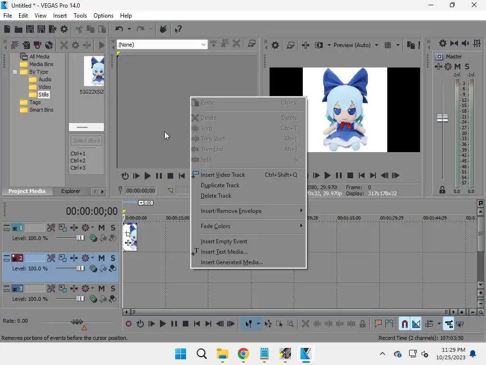Switch to the Explorer tab
486x365 pixels.
click(x=71, y=191)
